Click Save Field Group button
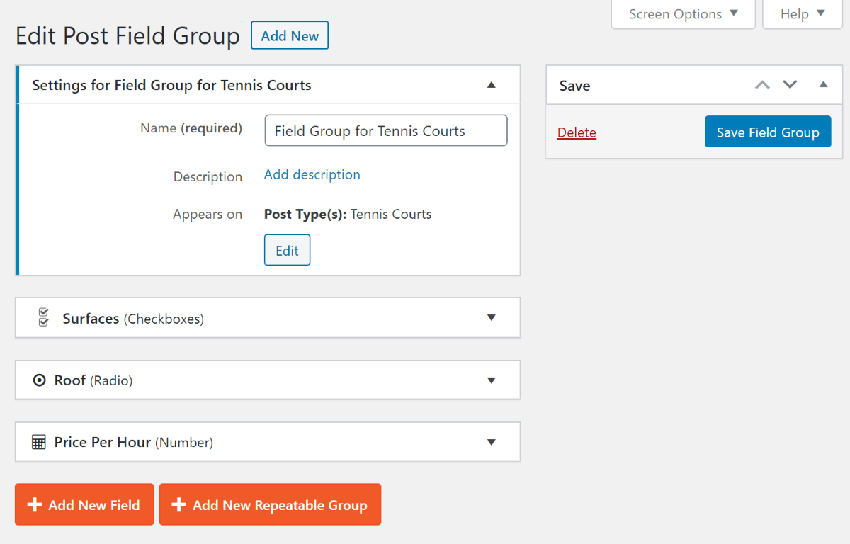Viewport: 850px width, 544px height. 767,132
